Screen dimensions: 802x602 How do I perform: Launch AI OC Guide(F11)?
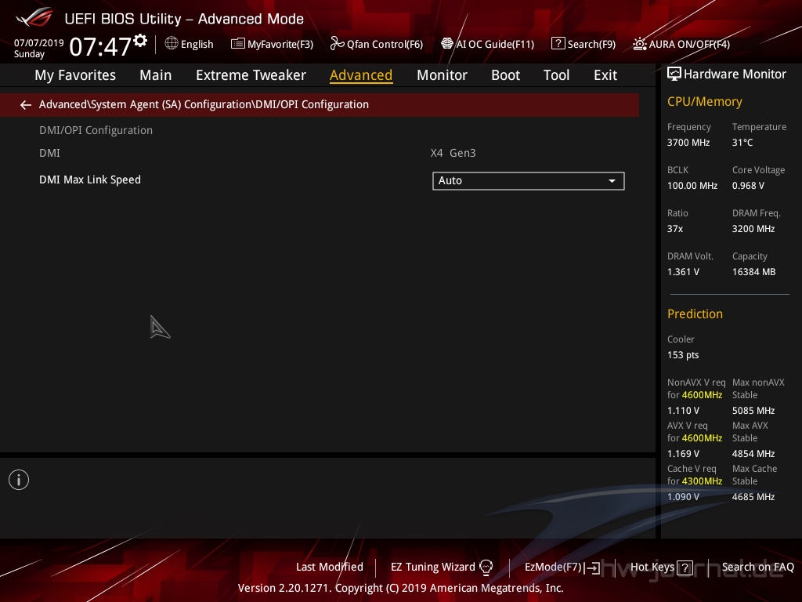[x=487, y=44]
